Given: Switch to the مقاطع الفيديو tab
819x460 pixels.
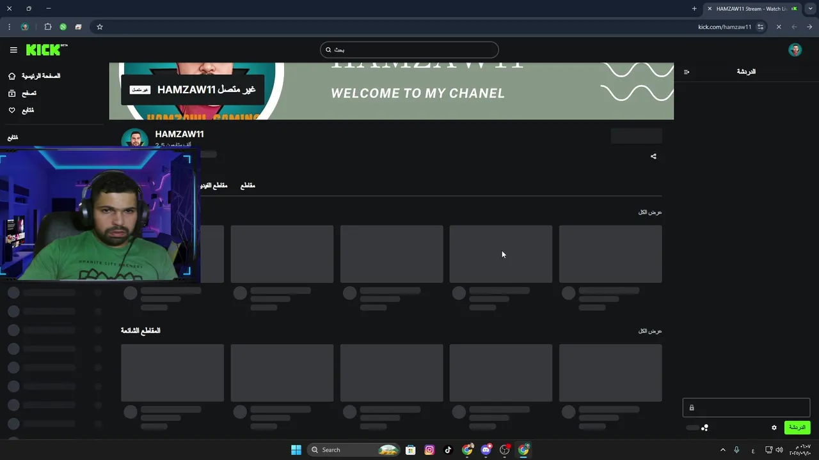Looking at the screenshot, I should [214, 185].
